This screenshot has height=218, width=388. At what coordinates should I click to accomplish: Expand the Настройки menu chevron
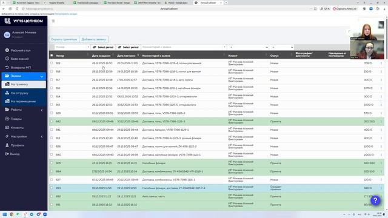[x=42, y=136]
